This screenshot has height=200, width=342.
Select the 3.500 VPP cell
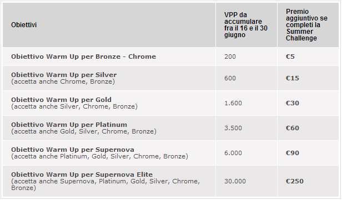pos(247,128)
